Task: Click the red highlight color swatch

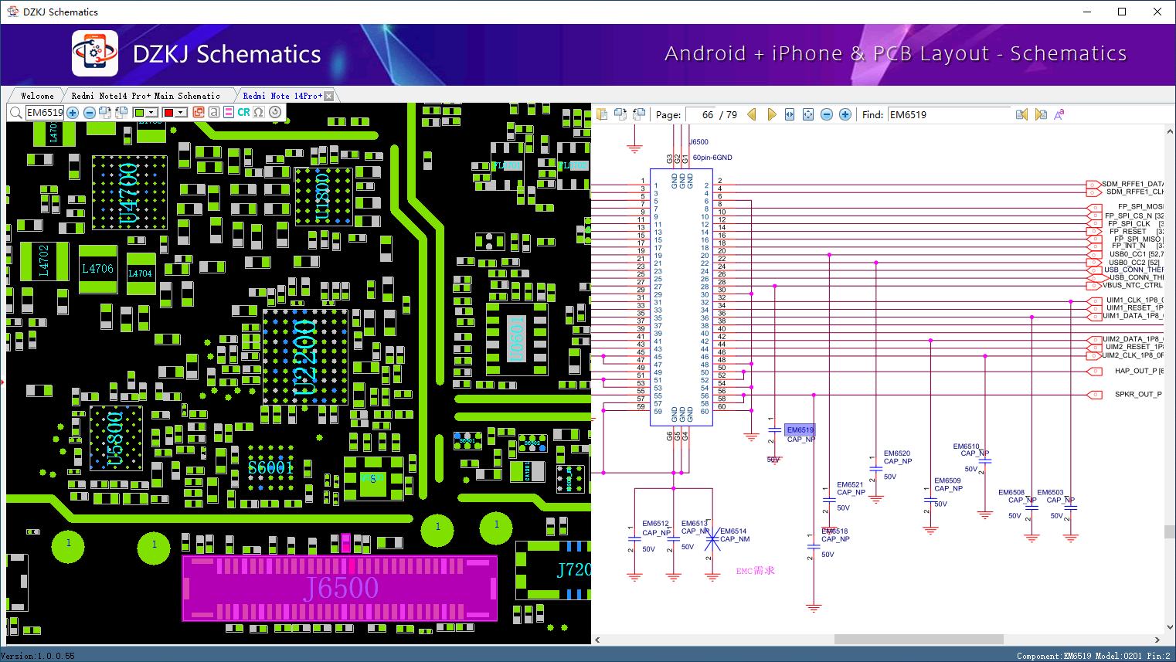Action: 168,113
